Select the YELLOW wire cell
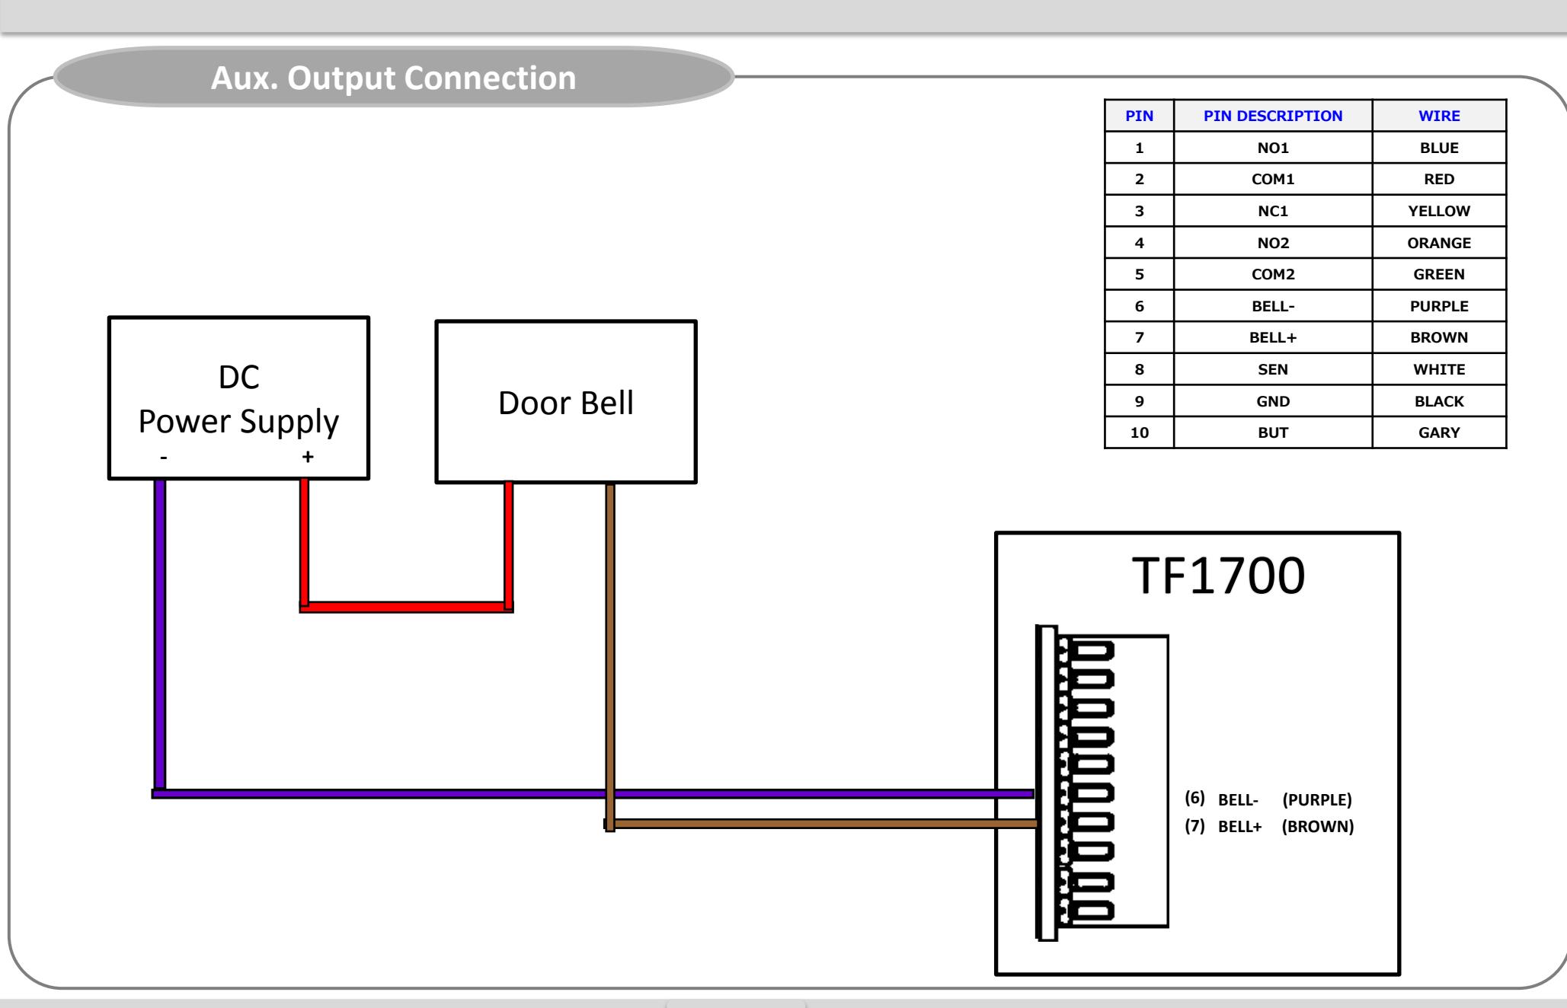Viewport: 1567px width, 1008px height. [1439, 211]
